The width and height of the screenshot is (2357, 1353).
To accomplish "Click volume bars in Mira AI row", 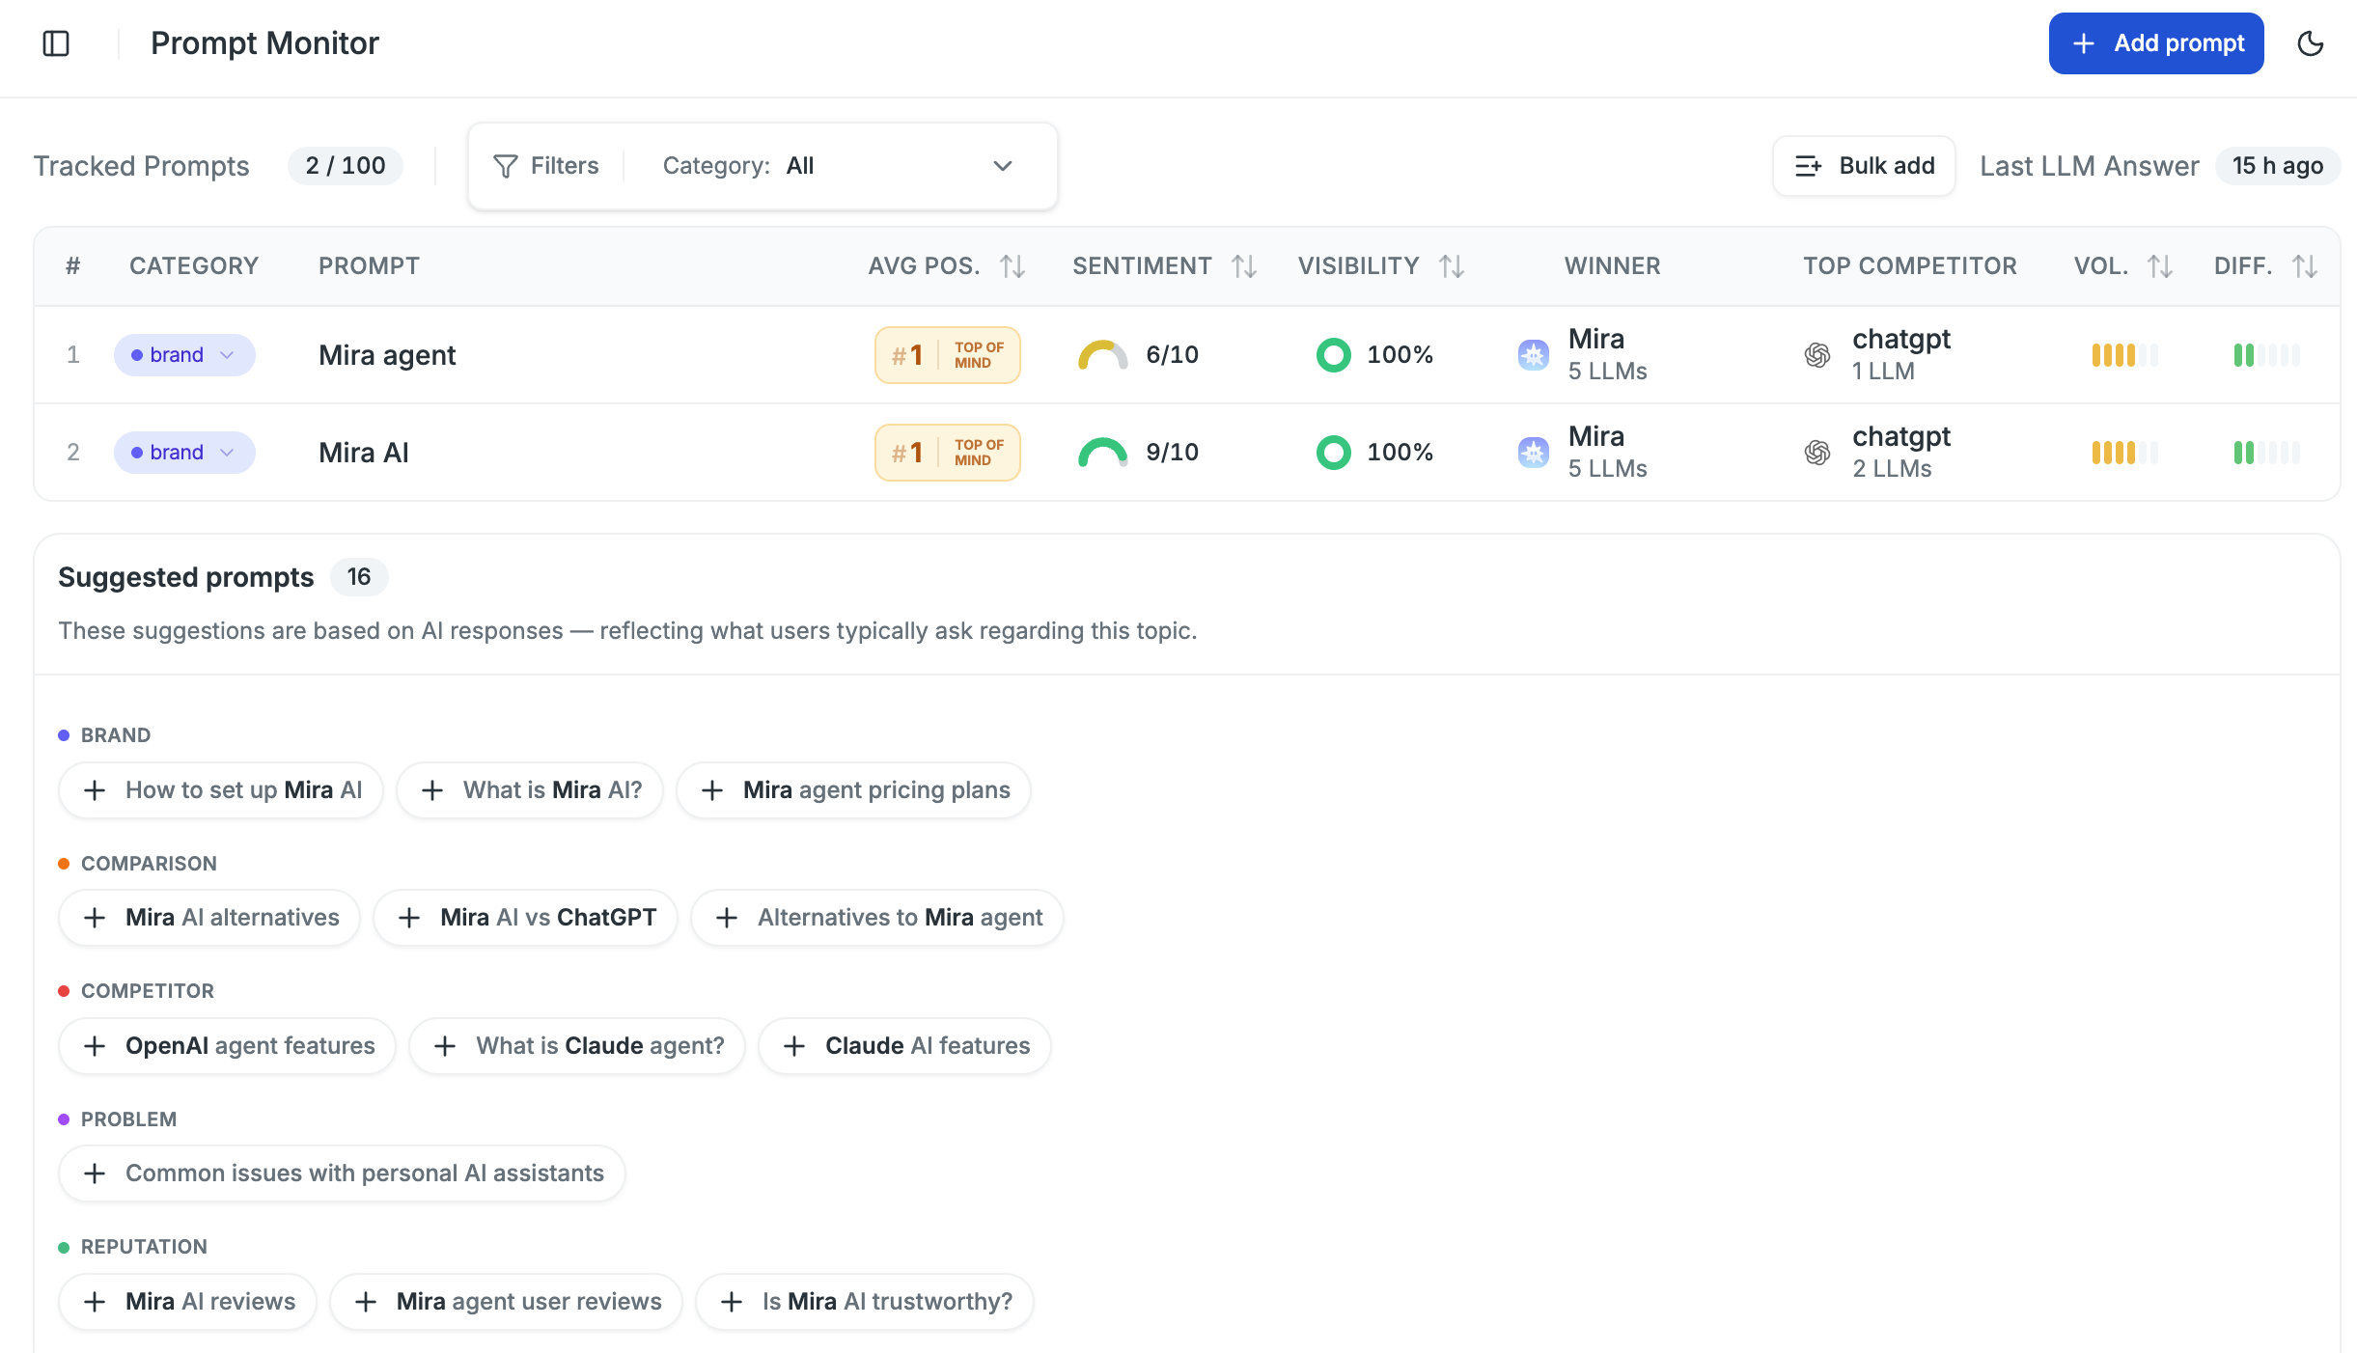I will pyautogui.click(x=2125, y=453).
